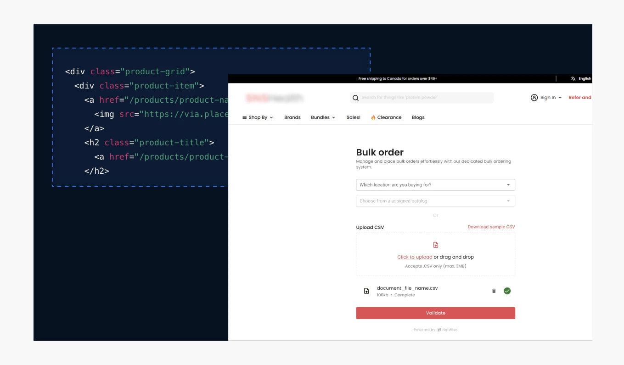Open the 'Which location are you buying for?' dropdown
Screen dimensions: 624x365
pyautogui.click(x=435, y=185)
